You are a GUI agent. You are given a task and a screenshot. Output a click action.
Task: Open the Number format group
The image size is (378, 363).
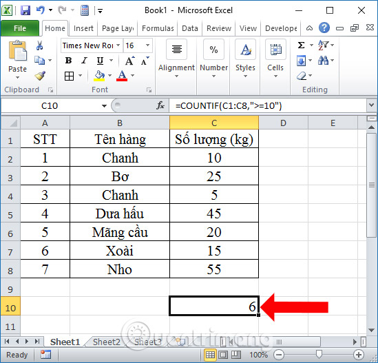pos(214,59)
